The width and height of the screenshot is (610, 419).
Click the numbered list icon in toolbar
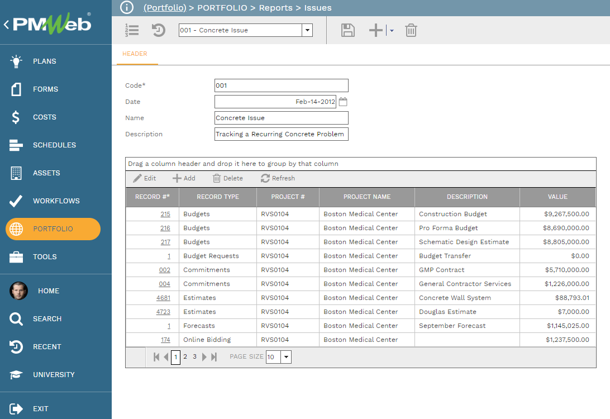point(132,30)
